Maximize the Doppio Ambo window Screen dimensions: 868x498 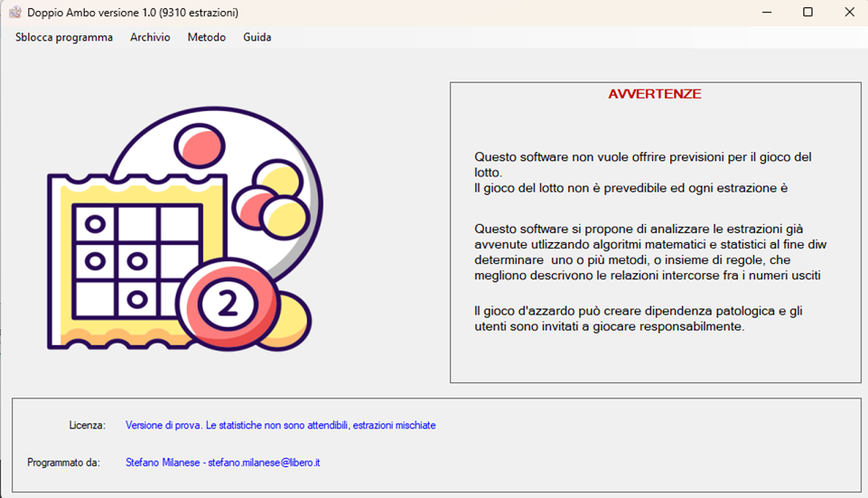(807, 13)
